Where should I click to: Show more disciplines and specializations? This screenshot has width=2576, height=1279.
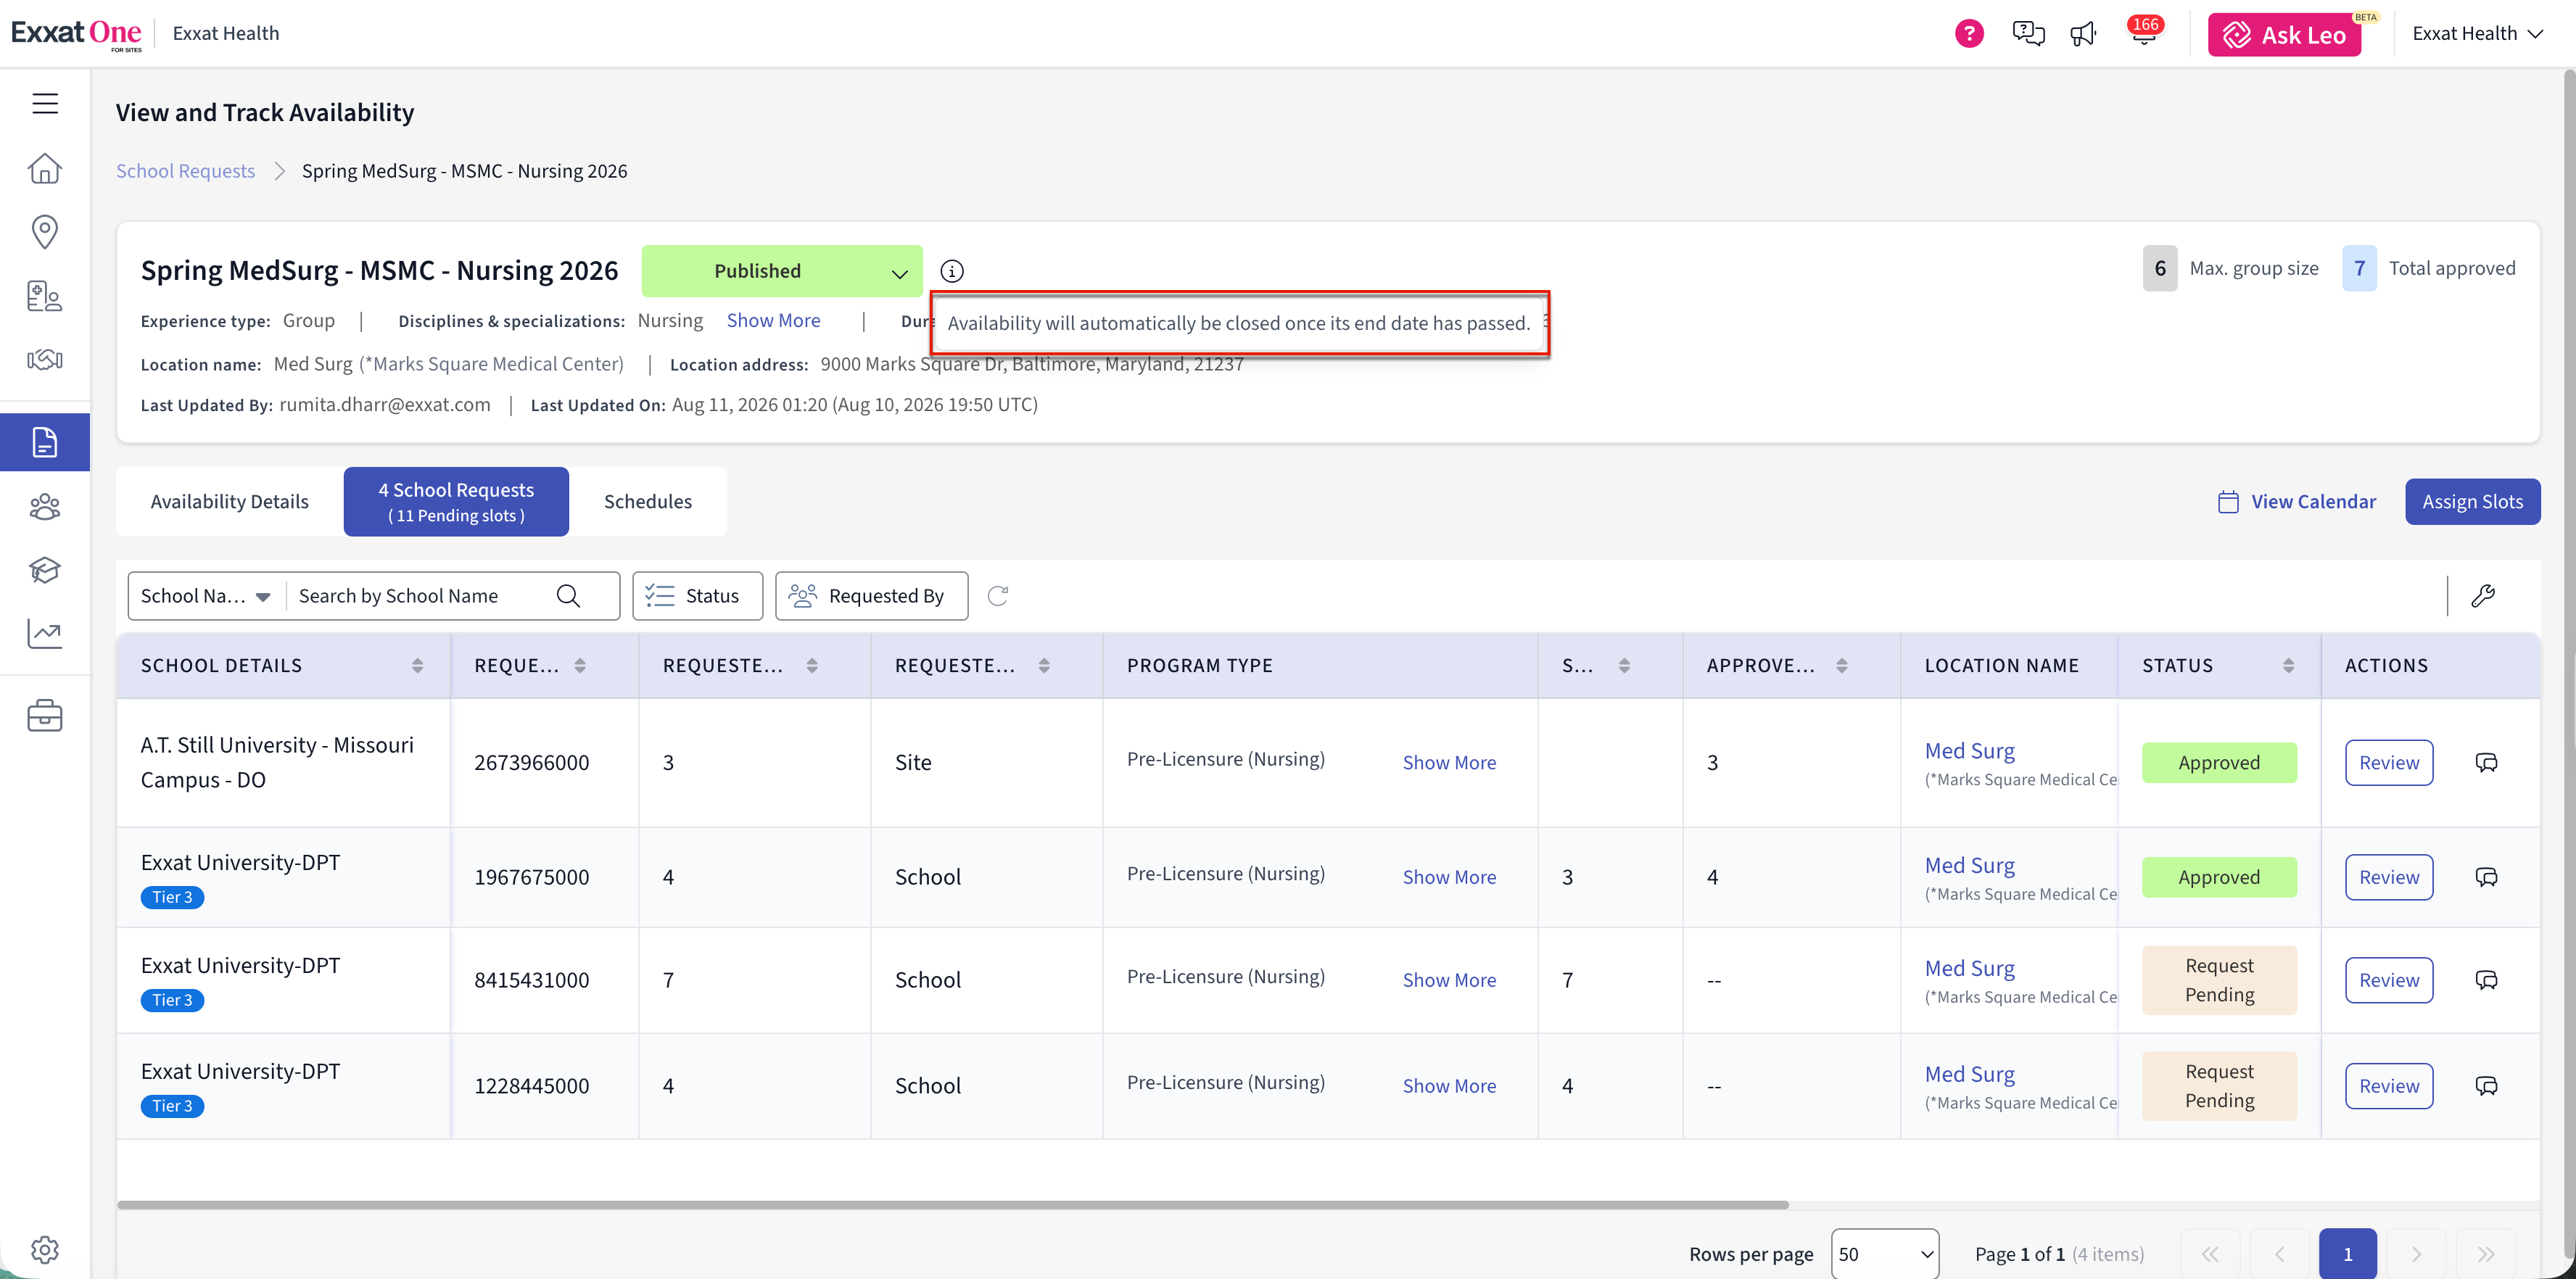pos(773,320)
